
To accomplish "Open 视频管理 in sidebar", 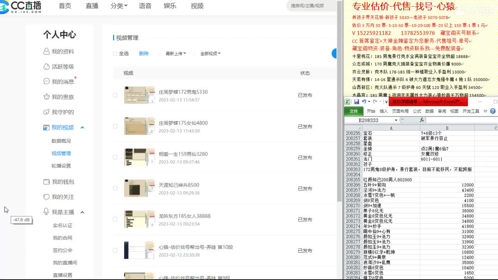I will point(61,153).
